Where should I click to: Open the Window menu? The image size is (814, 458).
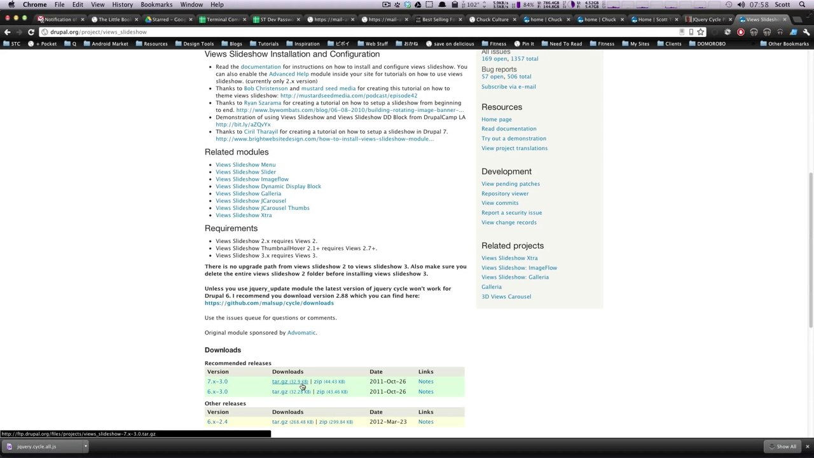pos(191,4)
